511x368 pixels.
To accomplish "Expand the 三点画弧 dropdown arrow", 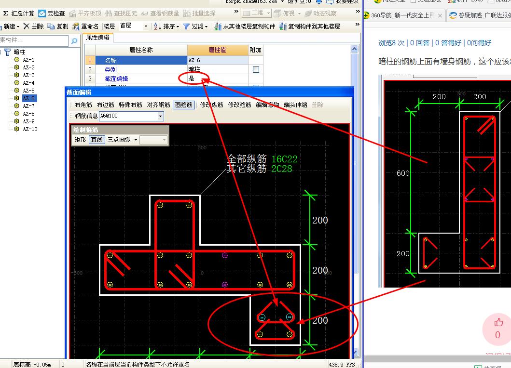I will (x=136, y=140).
